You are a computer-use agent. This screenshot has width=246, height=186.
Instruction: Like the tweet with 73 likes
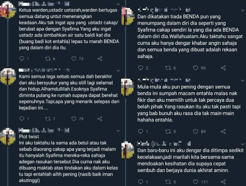click(74, 58)
